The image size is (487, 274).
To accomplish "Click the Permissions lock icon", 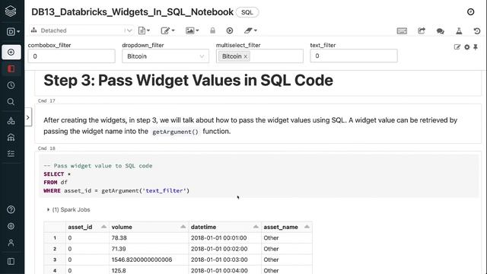I will (x=212, y=30).
